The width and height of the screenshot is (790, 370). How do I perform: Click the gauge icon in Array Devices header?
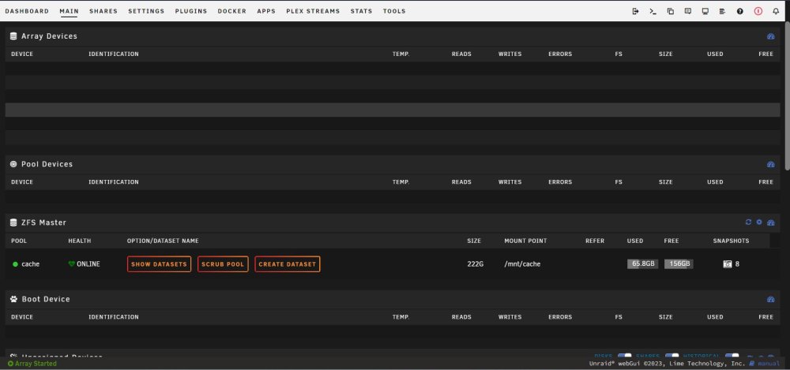[770, 36]
